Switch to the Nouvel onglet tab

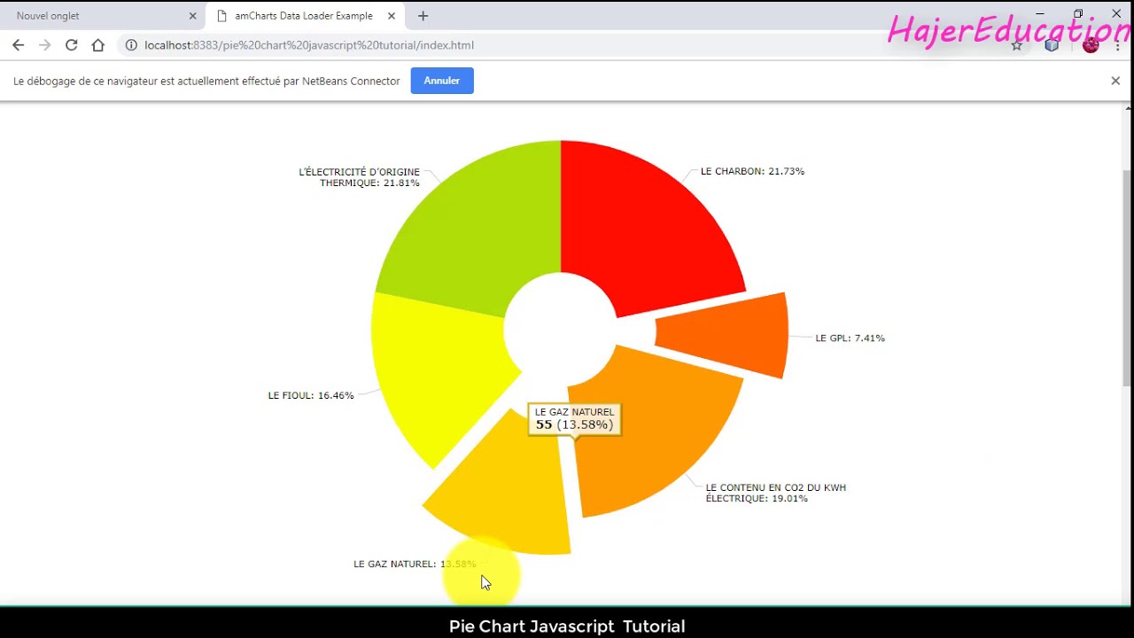click(x=102, y=16)
